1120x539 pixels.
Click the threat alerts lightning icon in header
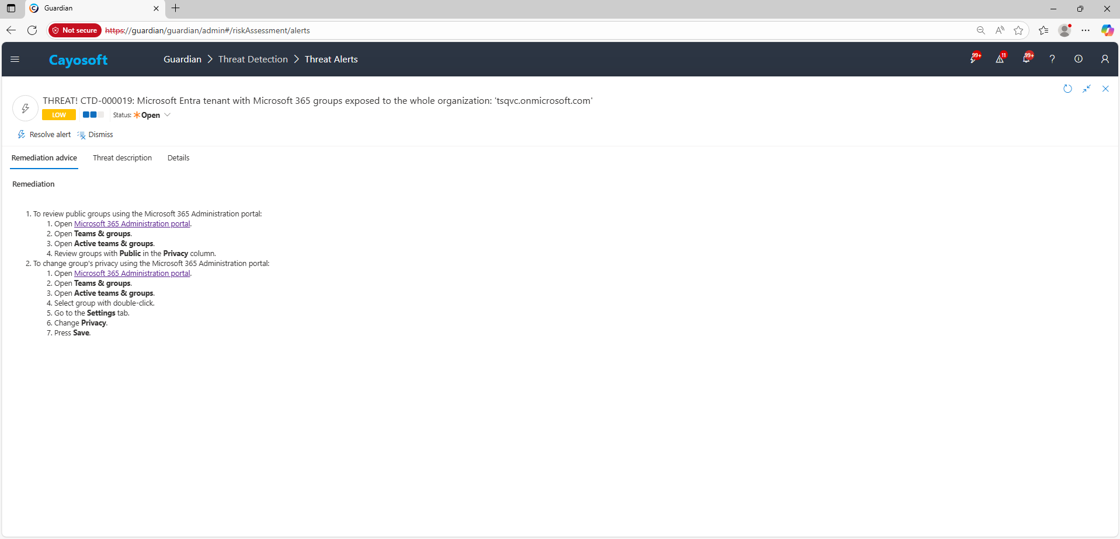click(974, 59)
